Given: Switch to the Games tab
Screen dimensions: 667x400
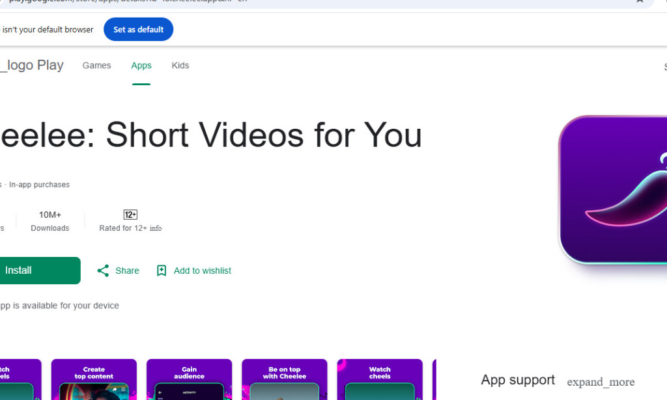Looking at the screenshot, I should click(96, 65).
